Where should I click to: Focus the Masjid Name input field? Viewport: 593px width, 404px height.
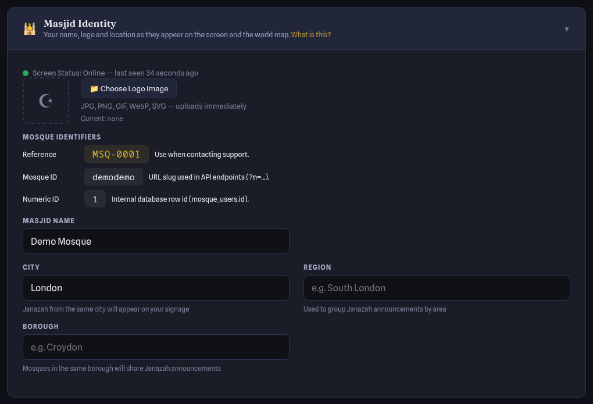click(x=156, y=241)
